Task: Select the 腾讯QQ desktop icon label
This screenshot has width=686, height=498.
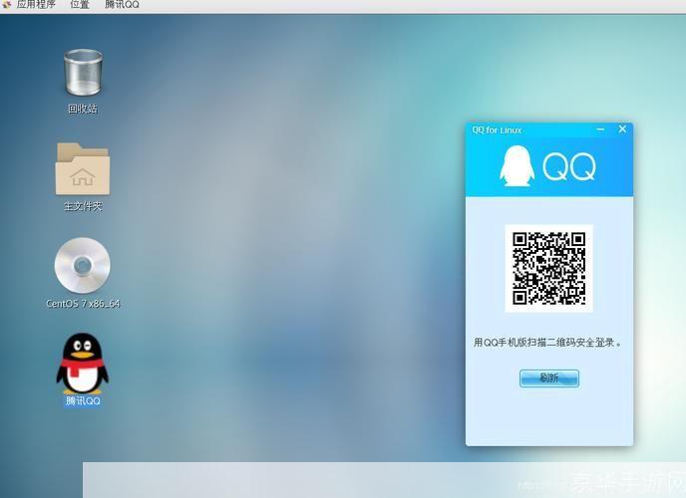Action: (x=83, y=401)
